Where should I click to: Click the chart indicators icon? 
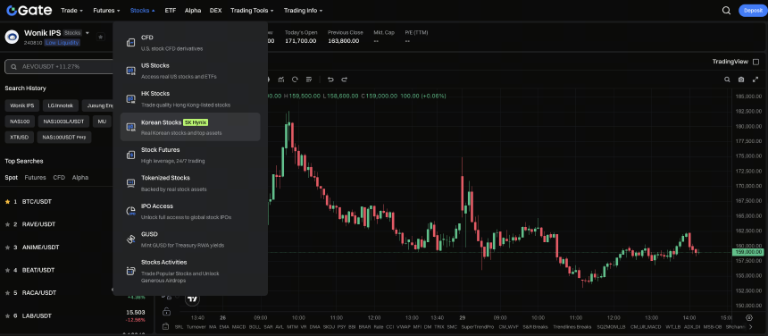(281, 80)
